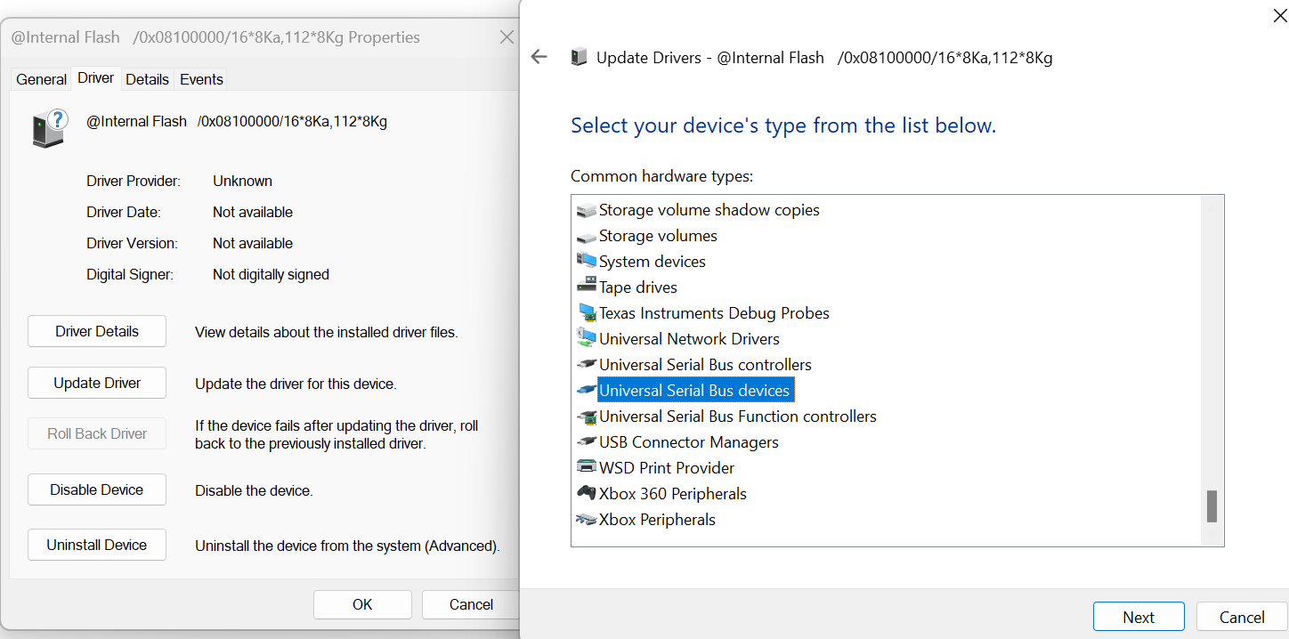Viewport: 1289px width, 639px height.
Task: Click the System devices icon
Action: (x=586, y=261)
